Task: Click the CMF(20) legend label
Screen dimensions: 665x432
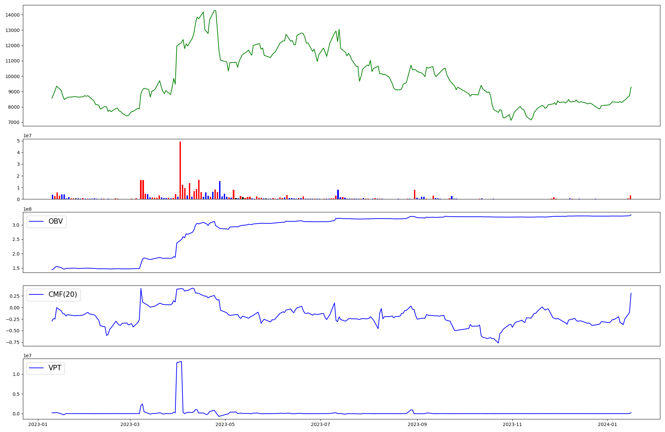Action: 63,294
